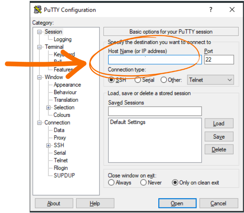Viewport: 244px width, 213px height.
Task: Choose Always for close window on exit
Action: click(111, 182)
